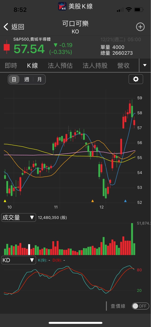The width and height of the screenshot is (151, 327).
Task: Expand more tabs with the down arrow
Action: coord(145,65)
